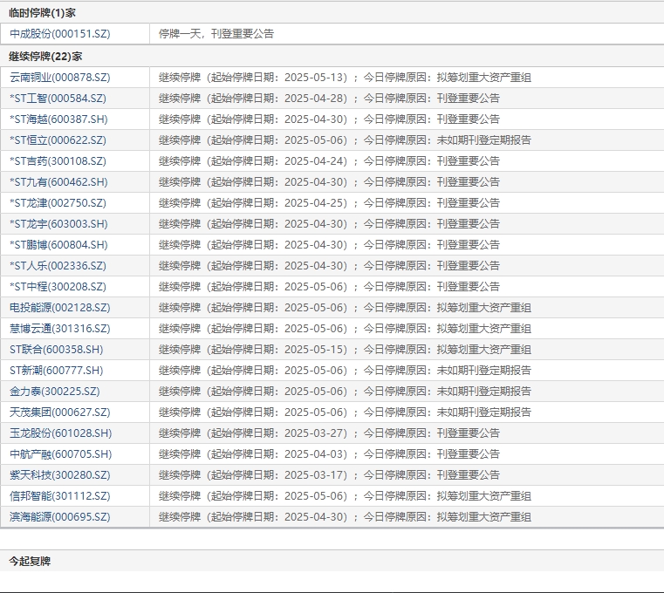The image size is (664, 593).
Task: Open the 信邦智能(301112.SZ) link
Action: click(x=60, y=496)
